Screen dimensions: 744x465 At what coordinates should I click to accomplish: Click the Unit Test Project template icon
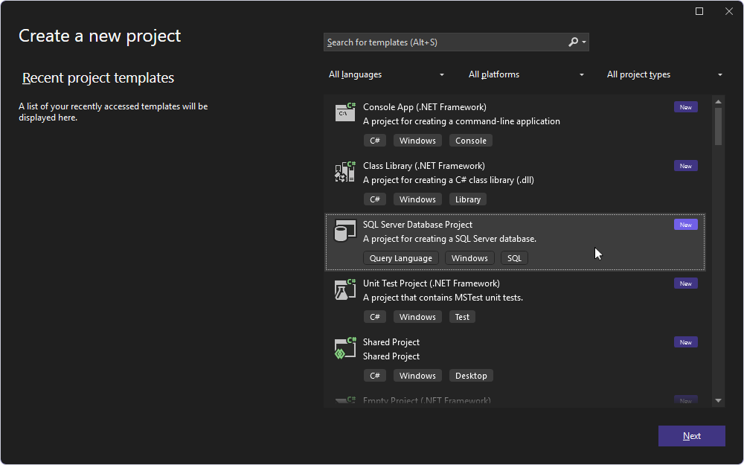344,289
